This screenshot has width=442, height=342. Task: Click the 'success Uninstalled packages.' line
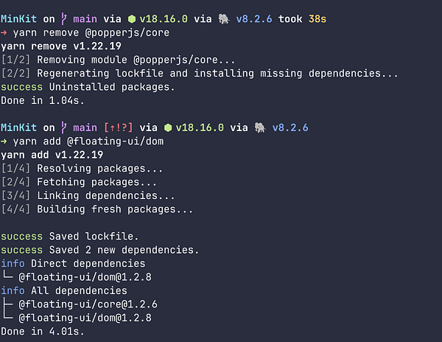click(x=88, y=87)
